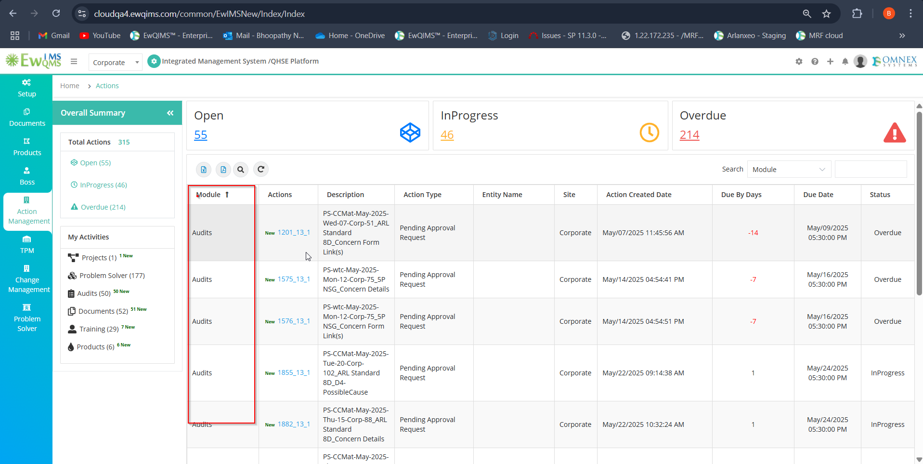
Task: Open action link 1882_13_1
Action: [x=294, y=424]
